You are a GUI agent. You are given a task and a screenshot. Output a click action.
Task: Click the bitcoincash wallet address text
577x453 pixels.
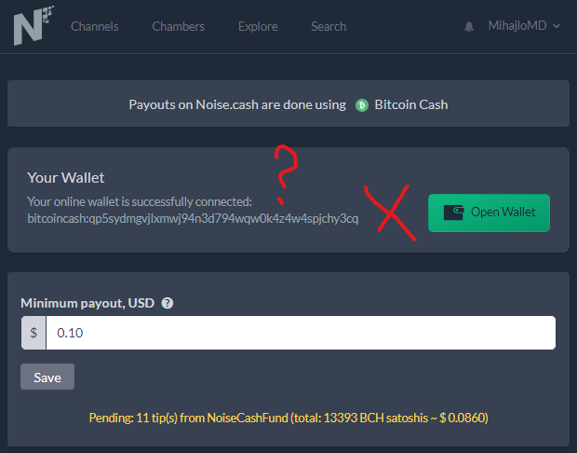point(193,218)
